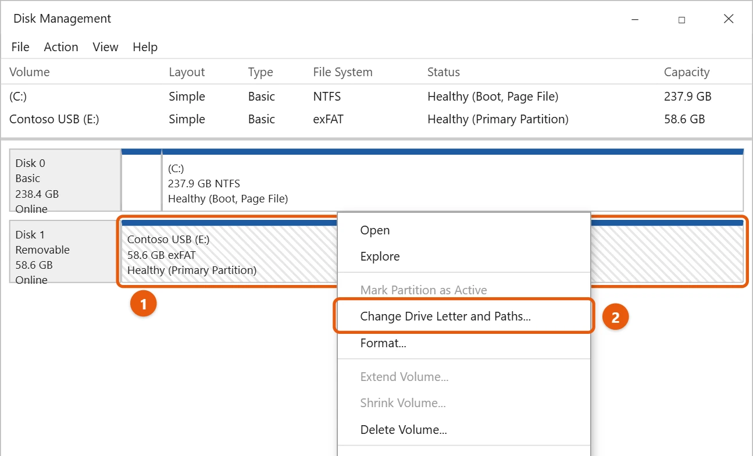The height and width of the screenshot is (456, 753).
Task: Minimize the Disk Management window
Action: click(634, 19)
